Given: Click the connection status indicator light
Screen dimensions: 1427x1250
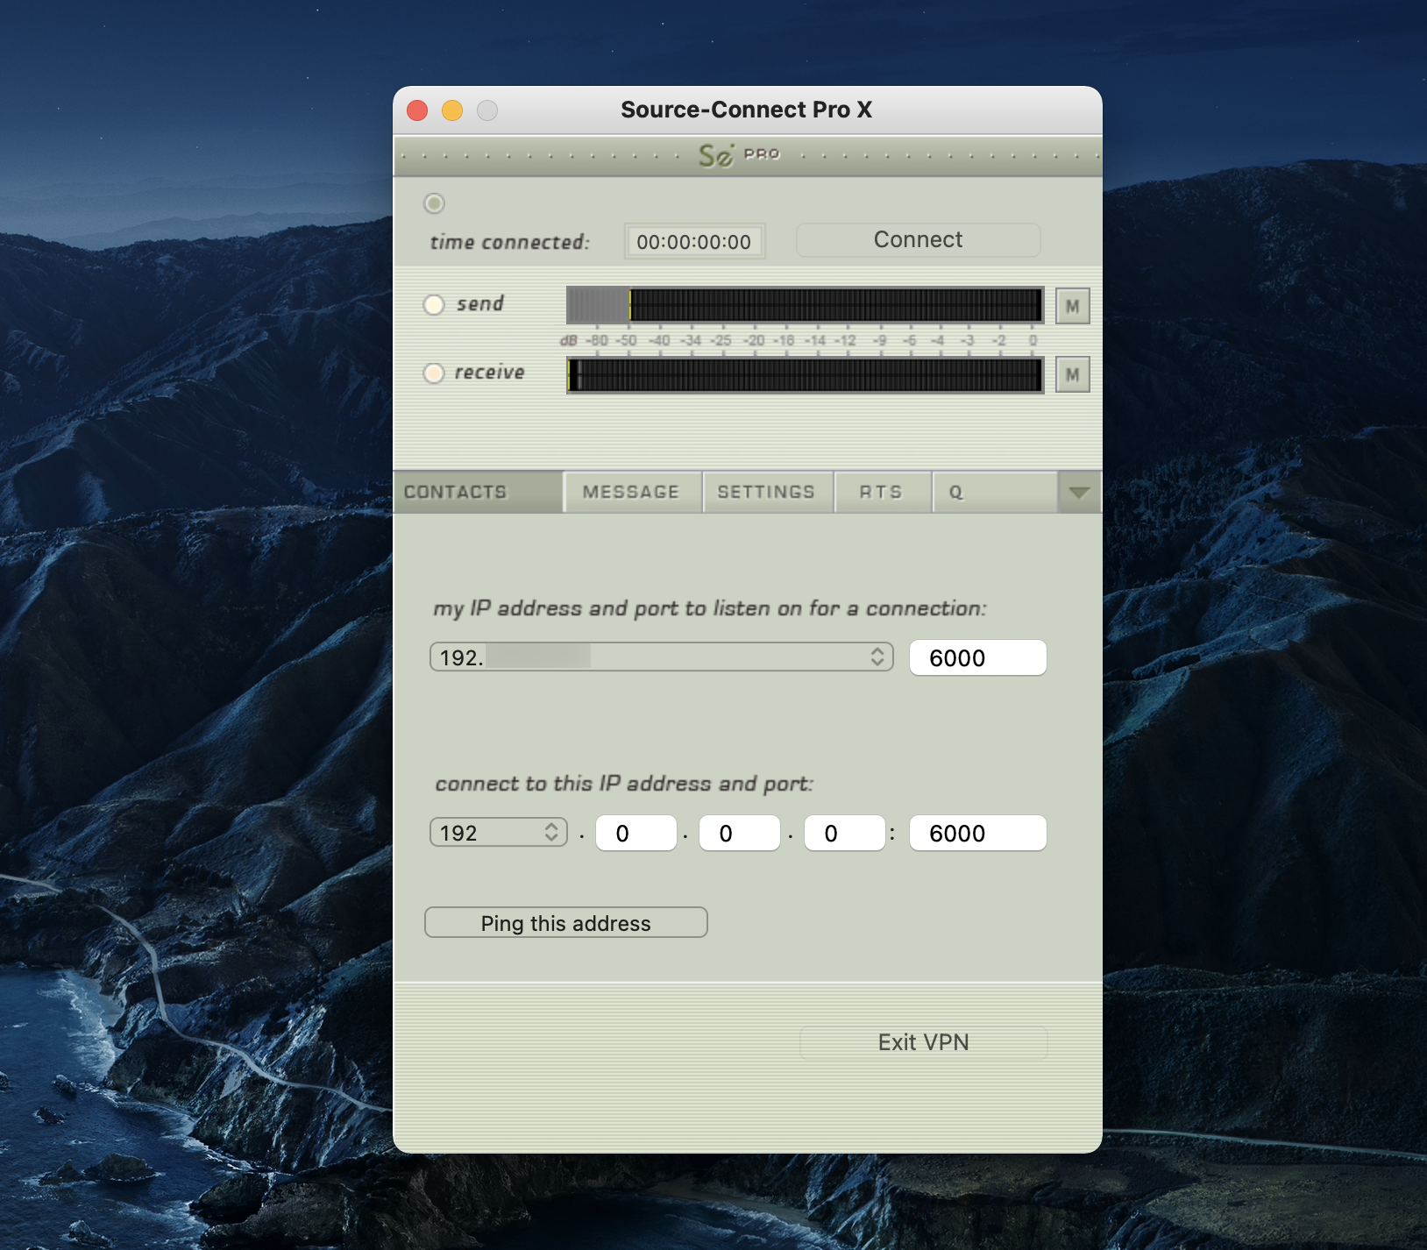Looking at the screenshot, I should 434,203.
